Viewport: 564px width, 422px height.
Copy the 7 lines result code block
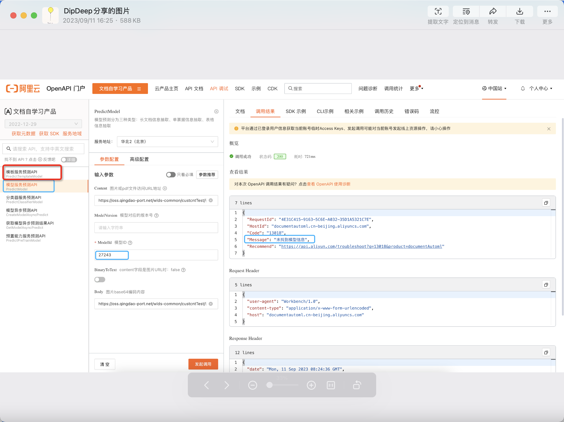pyautogui.click(x=546, y=203)
